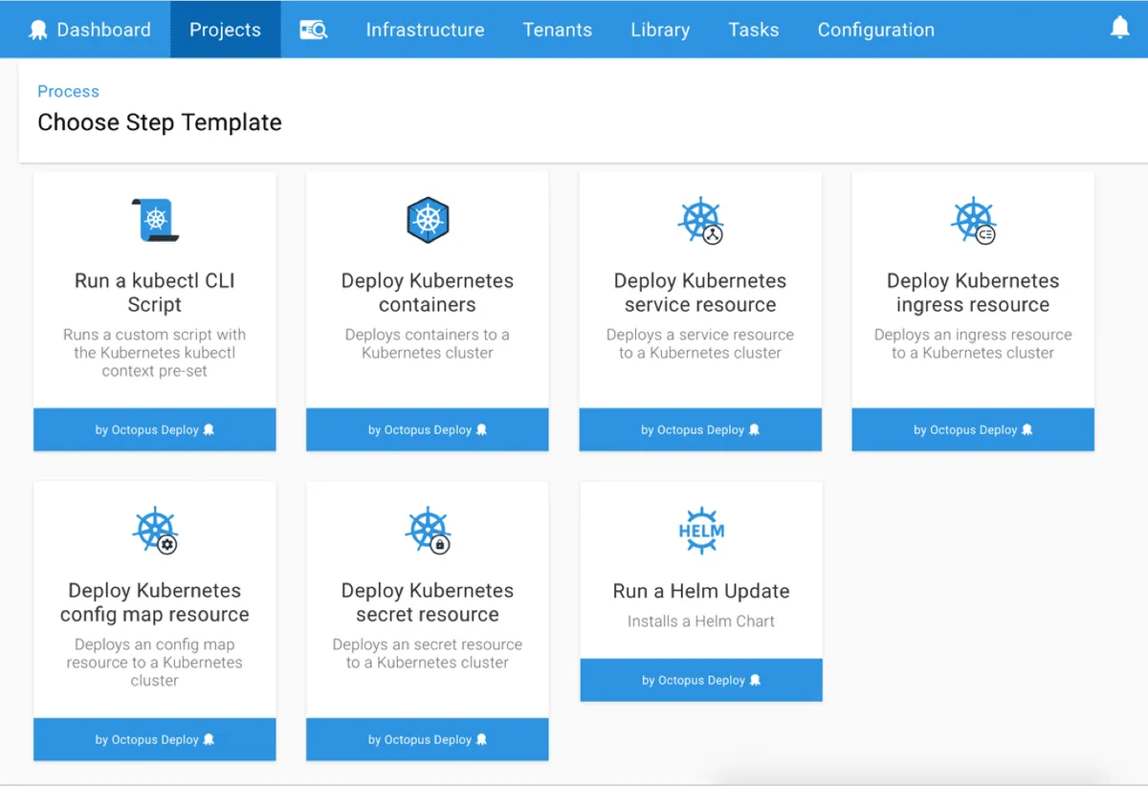Image resolution: width=1148 pixels, height=786 pixels.
Task: Click octopus icon in service resource footer
Action: point(754,430)
